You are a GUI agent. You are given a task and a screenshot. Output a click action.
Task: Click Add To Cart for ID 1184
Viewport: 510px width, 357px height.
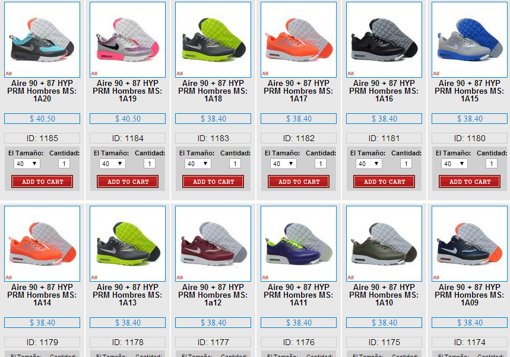[x=128, y=181]
